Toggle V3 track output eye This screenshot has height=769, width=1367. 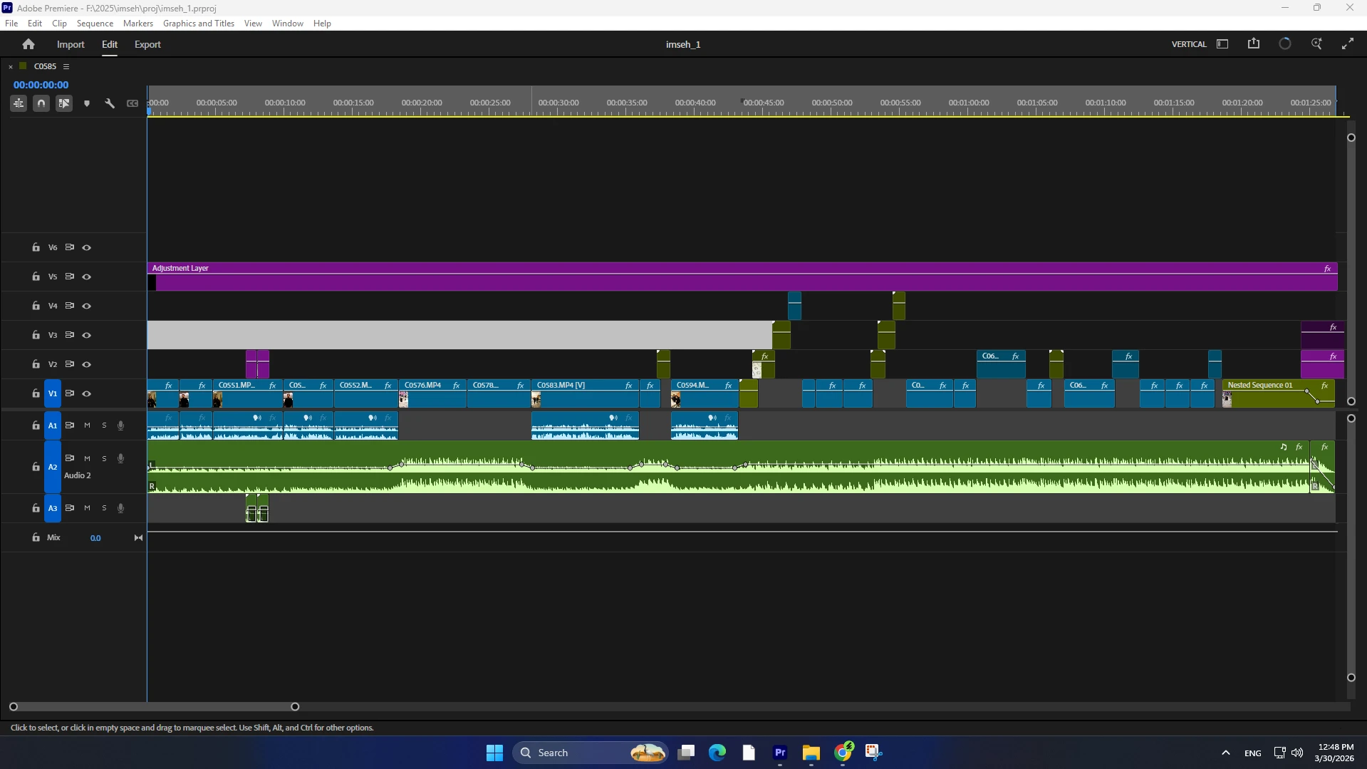click(x=87, y=335)
